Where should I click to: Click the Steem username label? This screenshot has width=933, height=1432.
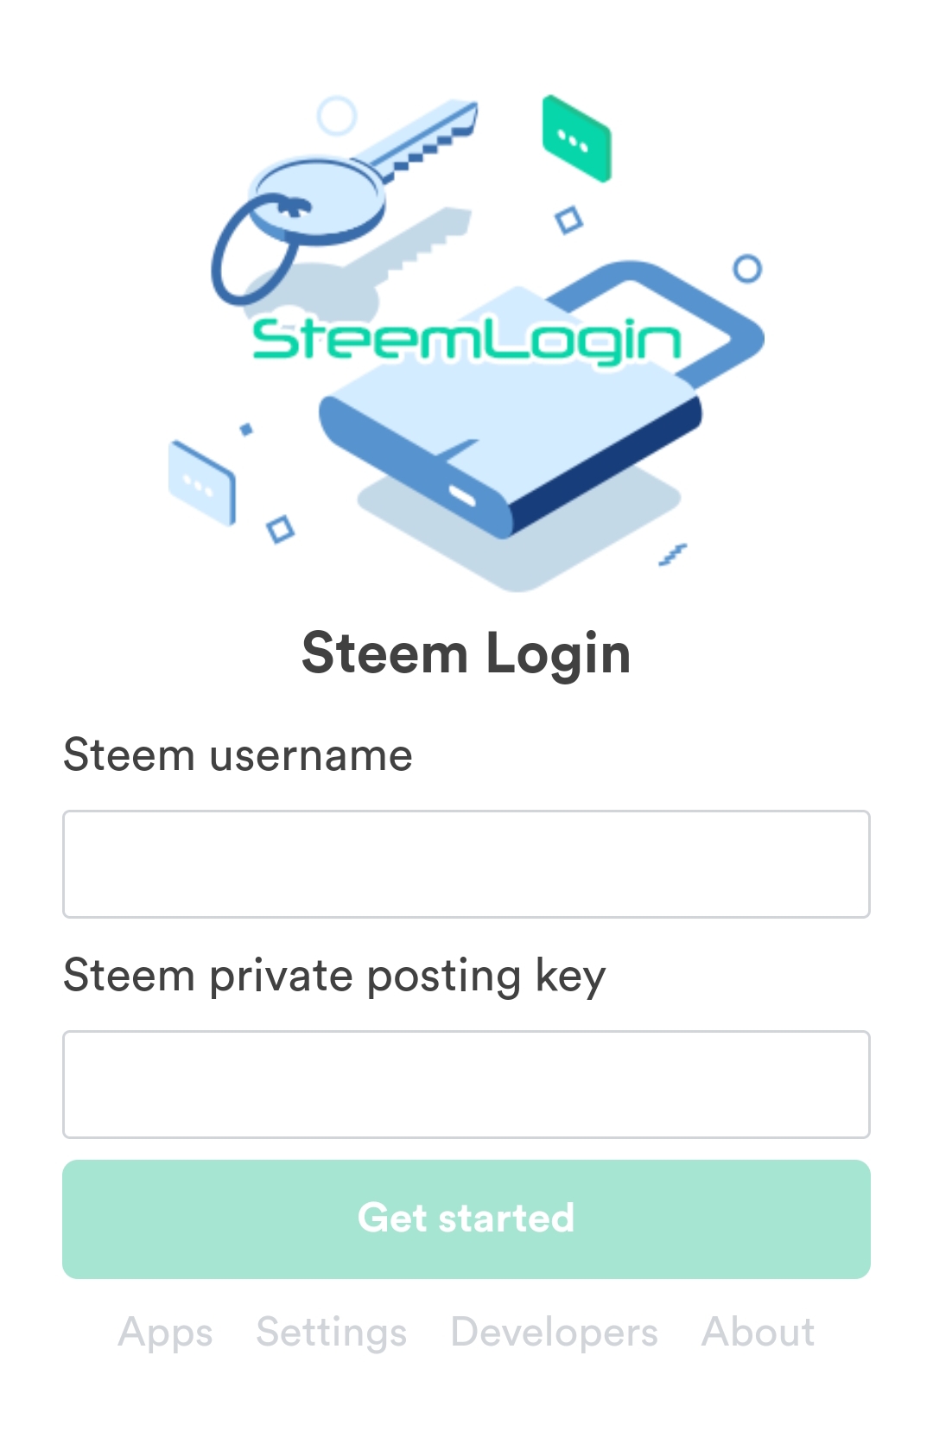[238, 754]
